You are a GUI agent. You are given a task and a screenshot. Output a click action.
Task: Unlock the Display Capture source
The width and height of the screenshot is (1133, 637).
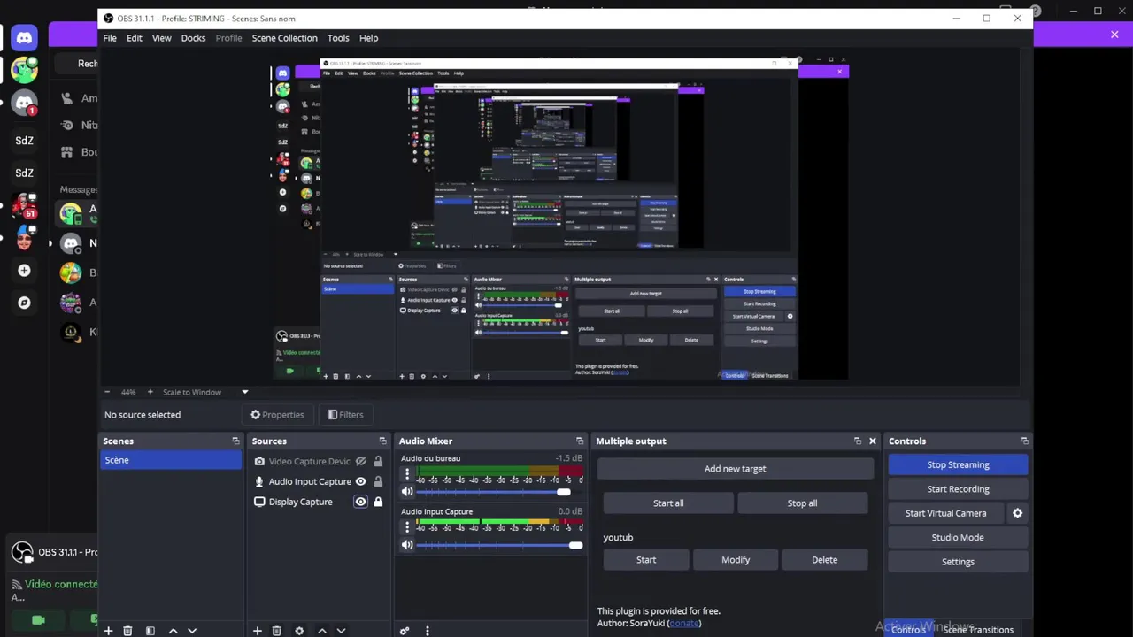point(378,502)
